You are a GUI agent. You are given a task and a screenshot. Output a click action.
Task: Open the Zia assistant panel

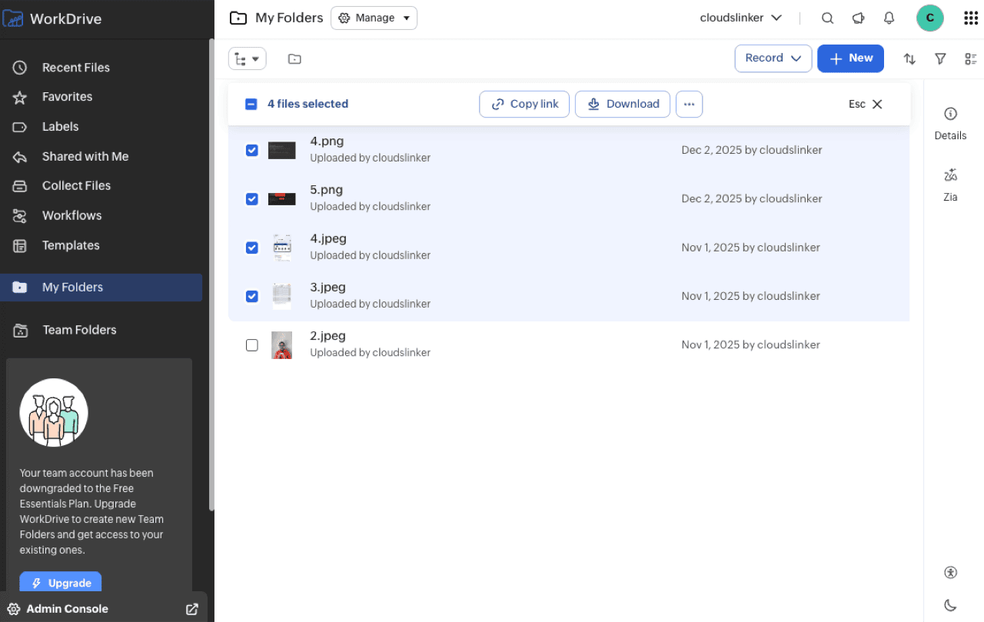950,185
